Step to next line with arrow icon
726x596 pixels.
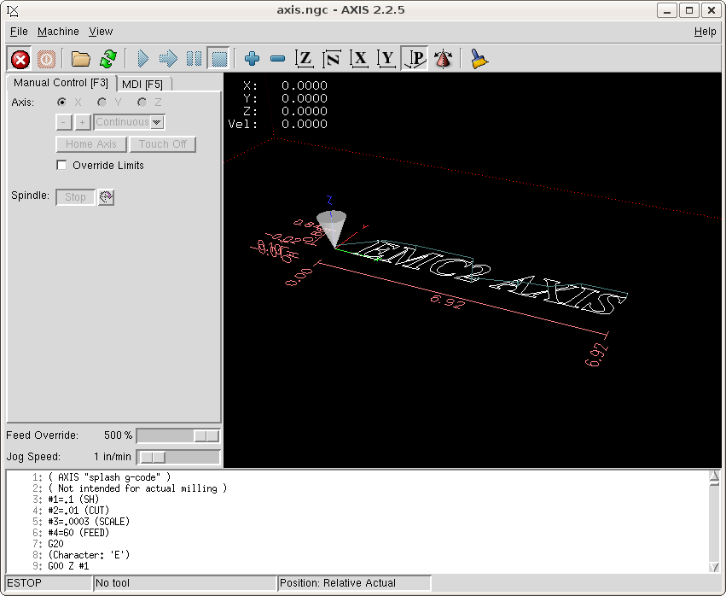(168, 59)
